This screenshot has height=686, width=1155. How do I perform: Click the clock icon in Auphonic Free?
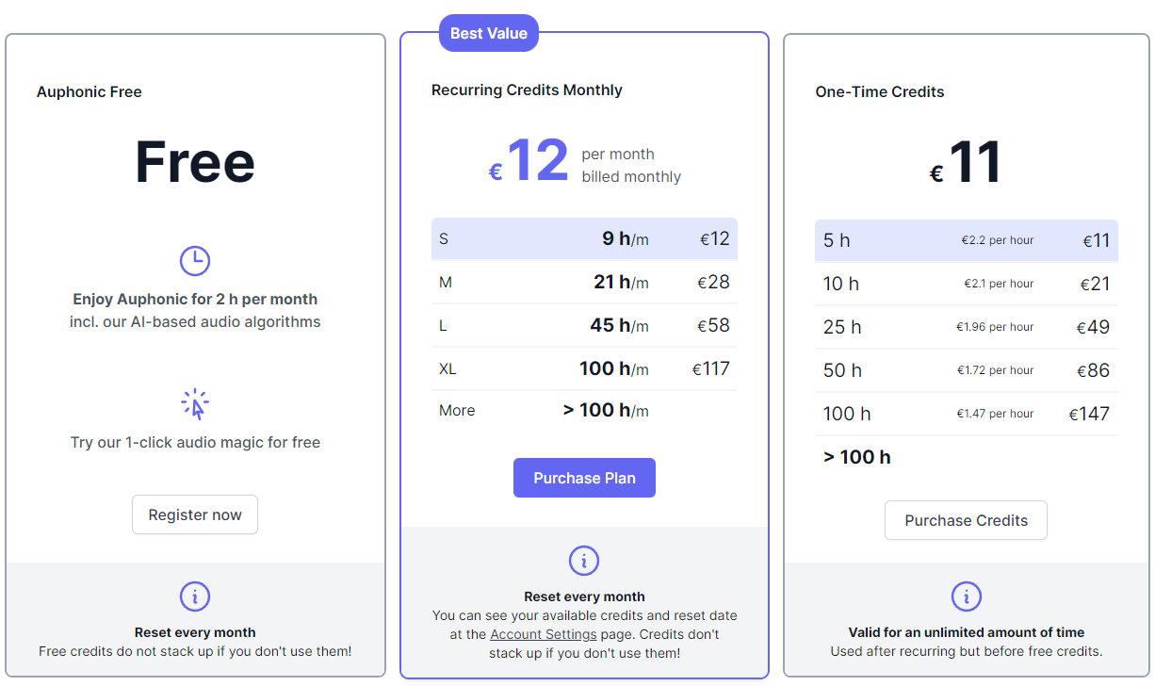195,261
